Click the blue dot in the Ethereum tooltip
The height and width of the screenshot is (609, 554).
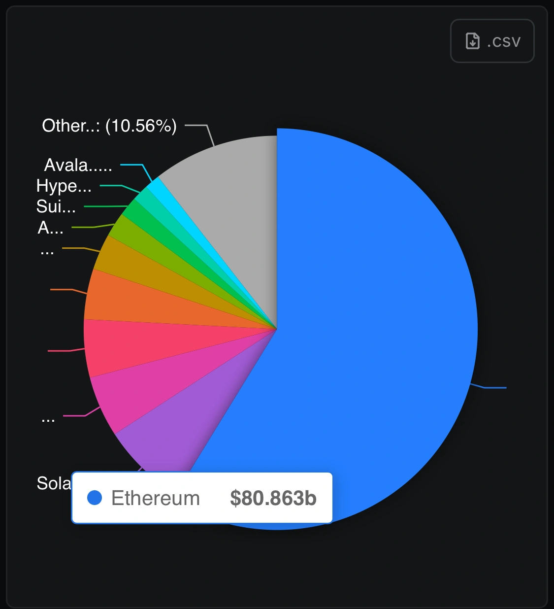click(94, 498)
